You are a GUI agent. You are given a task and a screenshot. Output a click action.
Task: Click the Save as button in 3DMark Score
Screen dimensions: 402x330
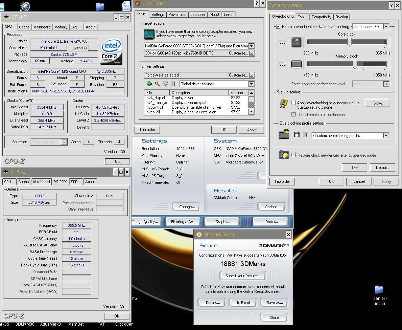(x=275, y=303)
